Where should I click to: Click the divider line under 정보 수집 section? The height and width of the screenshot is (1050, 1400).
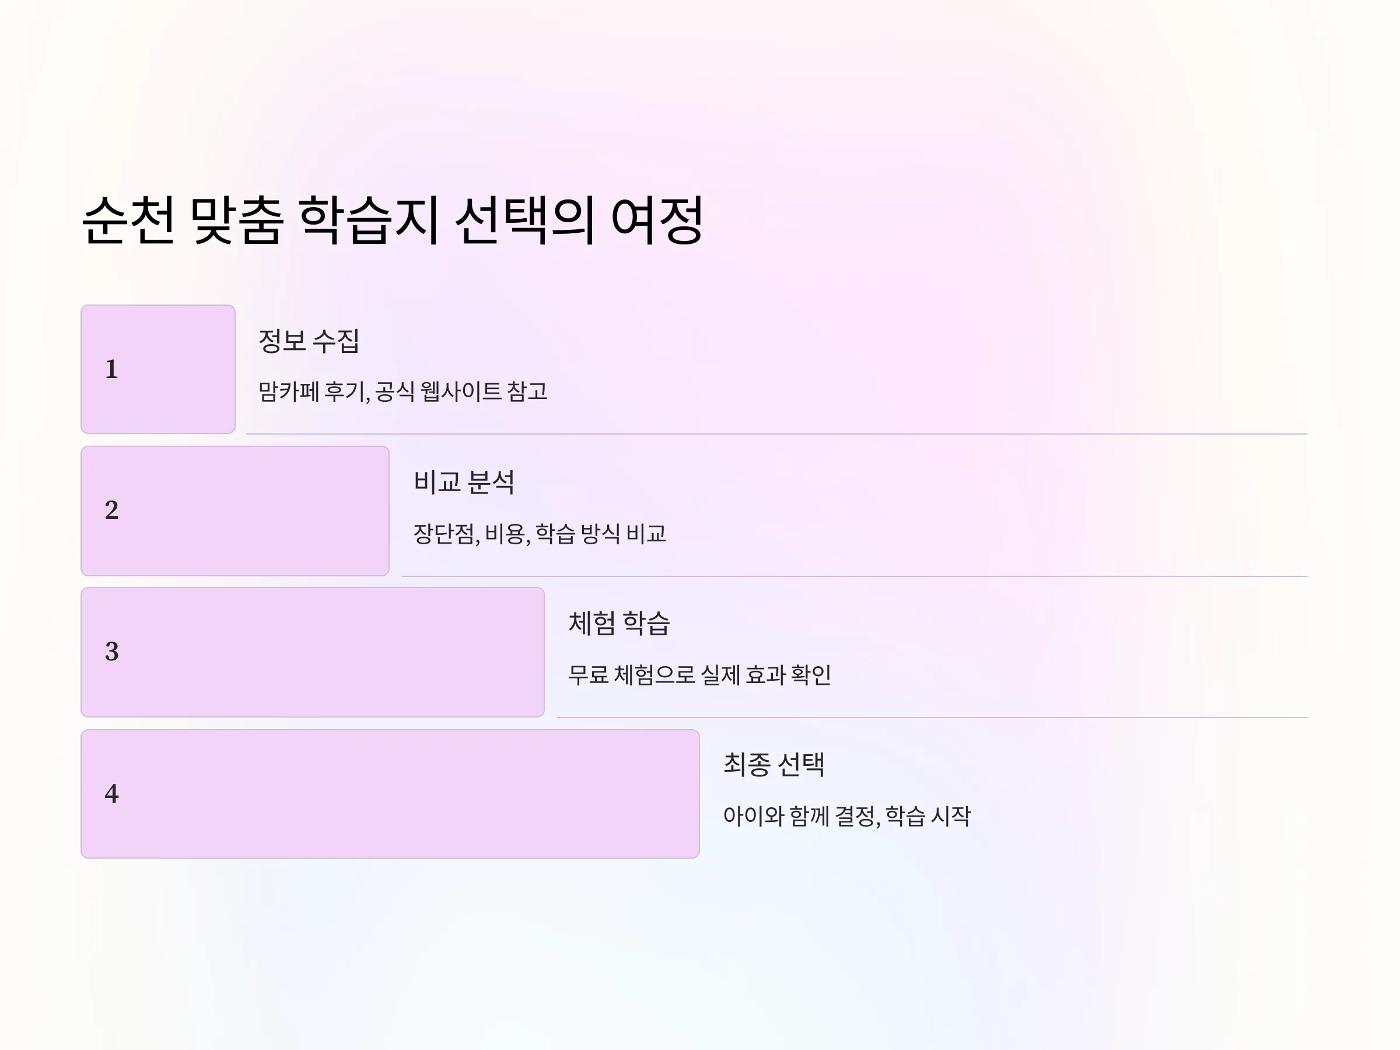tap(776, 434)
